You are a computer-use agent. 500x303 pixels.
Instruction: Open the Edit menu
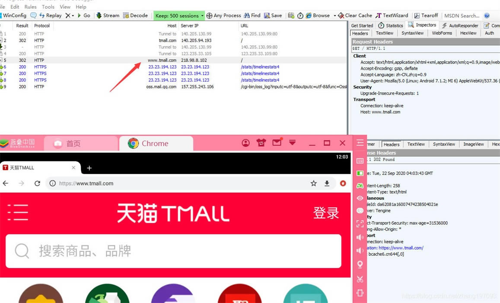[x=15, y=7]
